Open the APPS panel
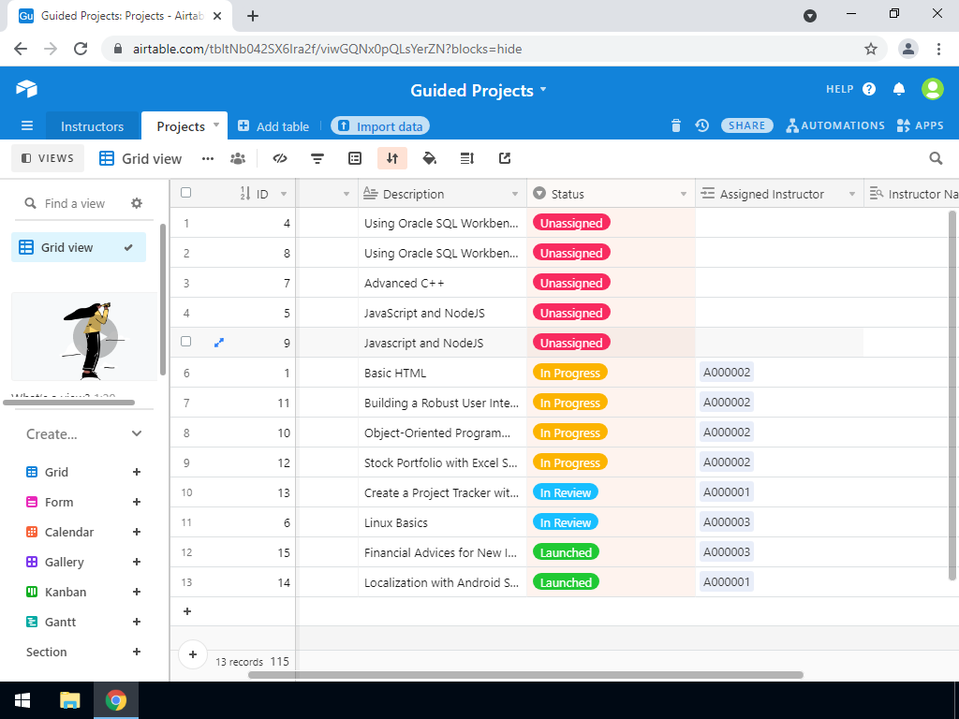959x719 pixels. (x=921, y=125)
